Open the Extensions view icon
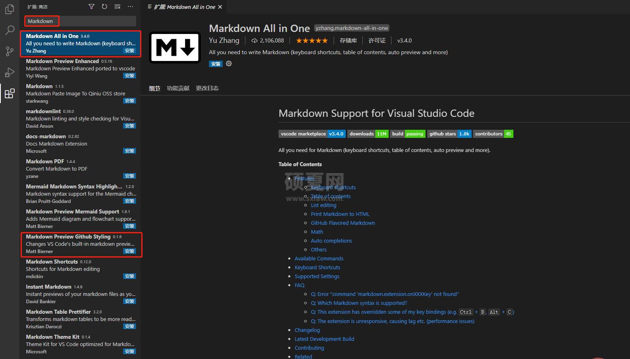The width and height of the screenshot is (630, 359). (10, 94)
